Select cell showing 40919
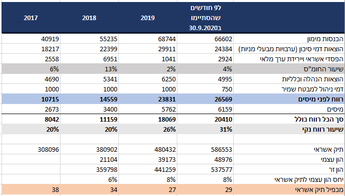 [x=50, y=39]
